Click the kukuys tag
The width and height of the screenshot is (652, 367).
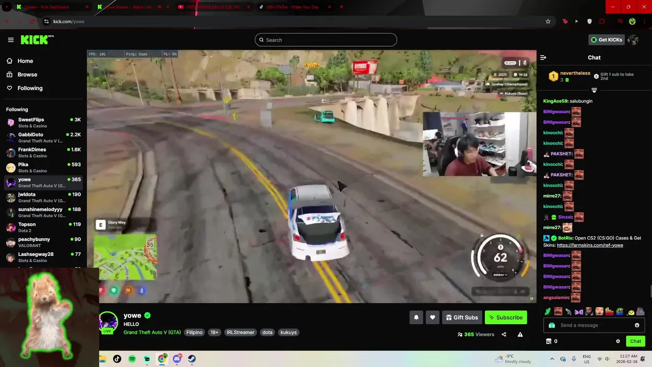pyautogui.click(x=288, y=332)
